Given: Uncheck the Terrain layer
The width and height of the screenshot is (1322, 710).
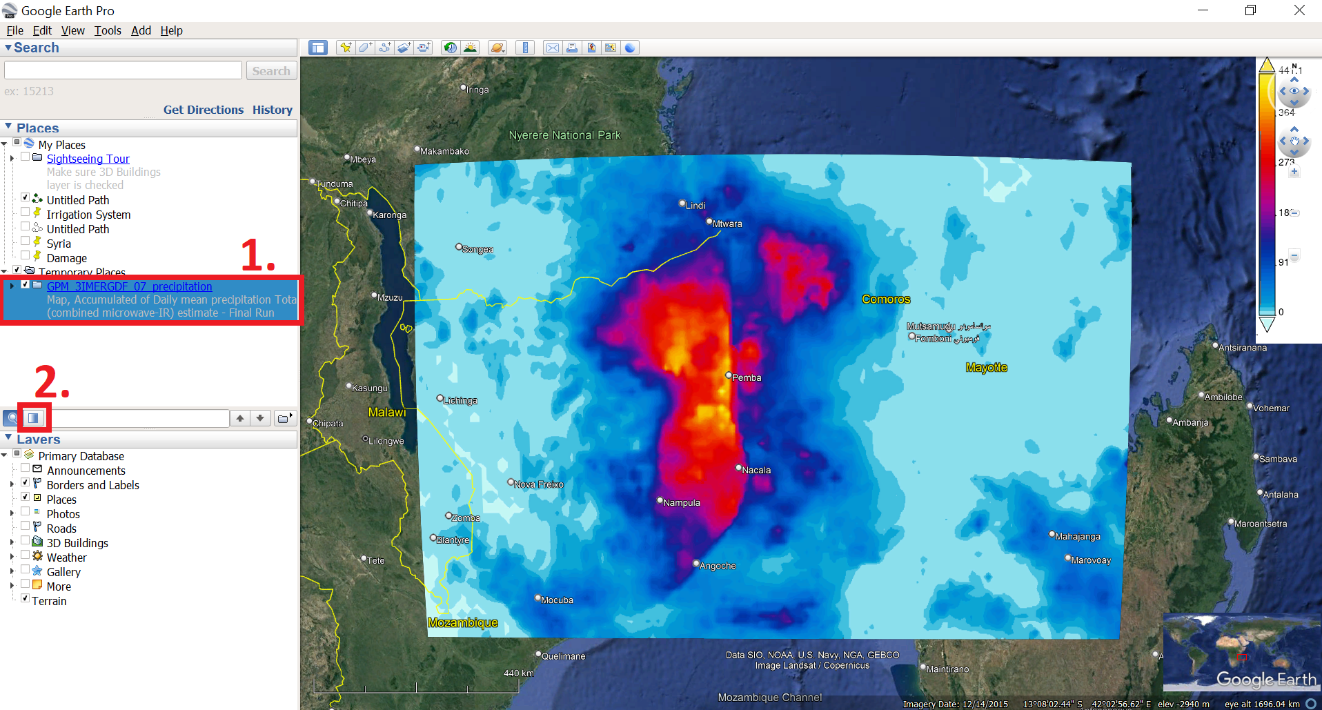Looking at the screenshot, I should point(25,599).
